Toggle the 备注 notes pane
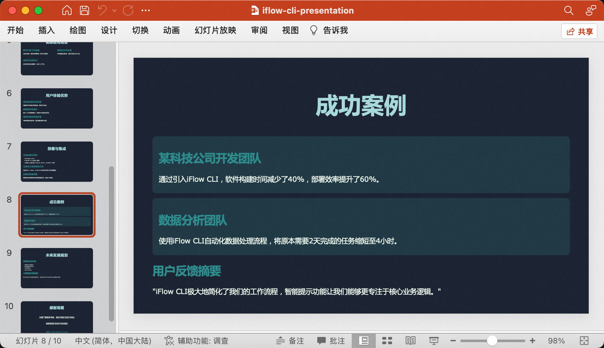 pyautogui.click(x=290, y=341)
